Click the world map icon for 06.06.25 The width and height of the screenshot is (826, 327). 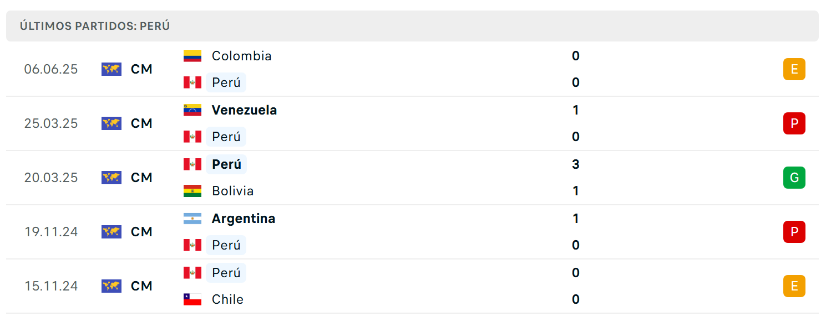pos(112,69)
